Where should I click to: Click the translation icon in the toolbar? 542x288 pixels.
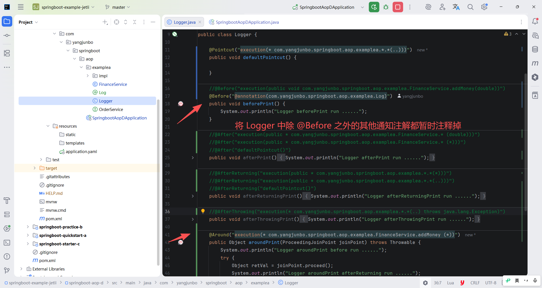pyautogui.click(x=456, y=7)
